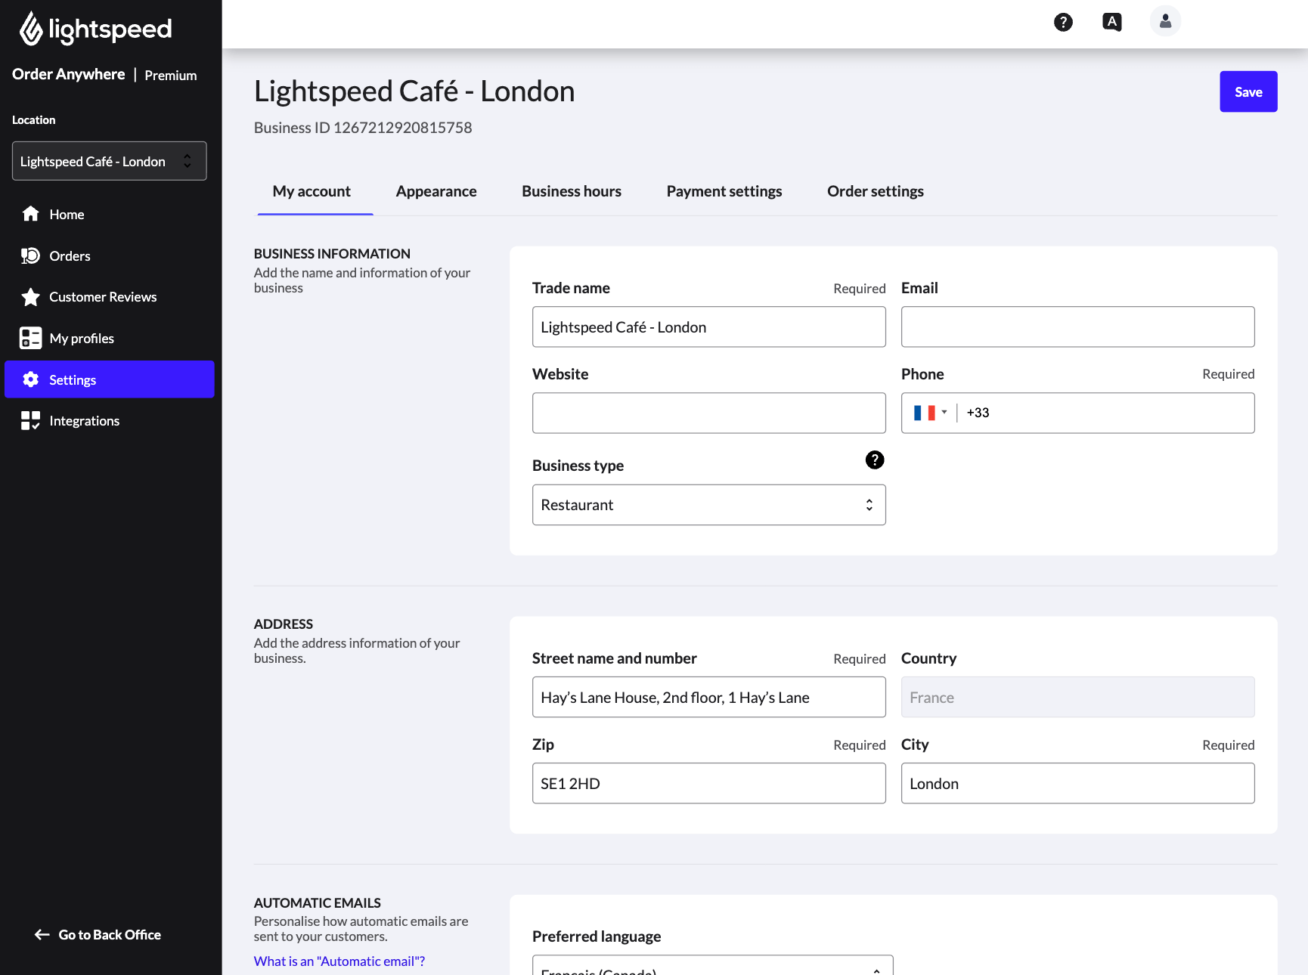
Task: Click the Email input field
Action: click(1078, 327)
